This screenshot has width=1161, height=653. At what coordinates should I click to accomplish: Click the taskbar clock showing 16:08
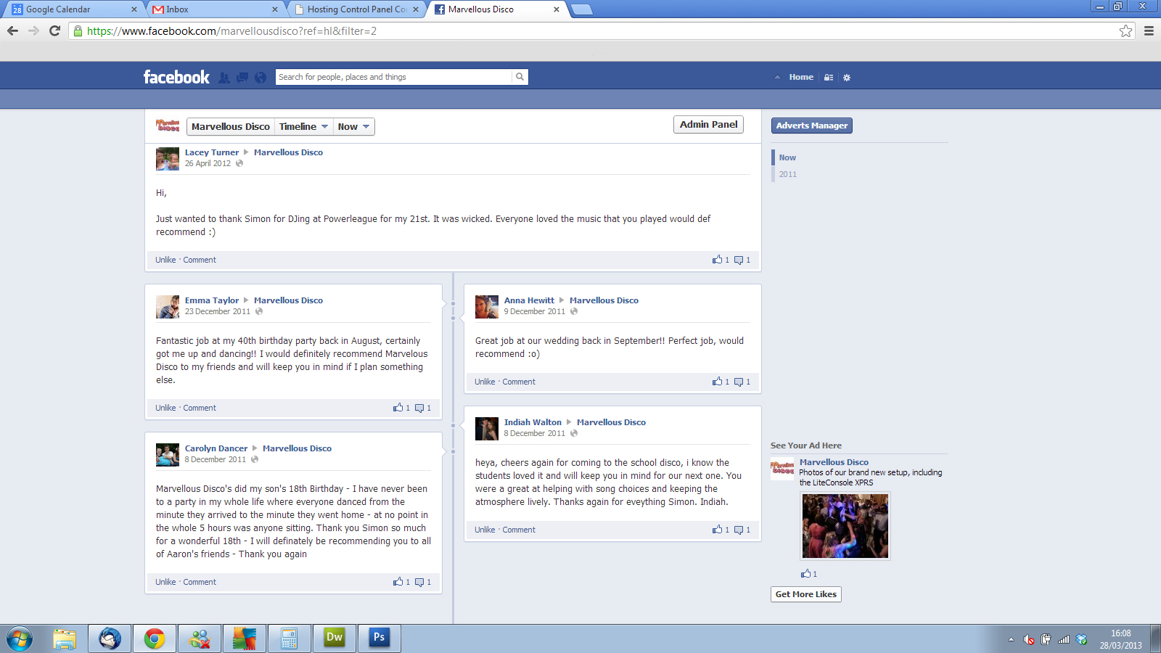[x=1120, y=638]
